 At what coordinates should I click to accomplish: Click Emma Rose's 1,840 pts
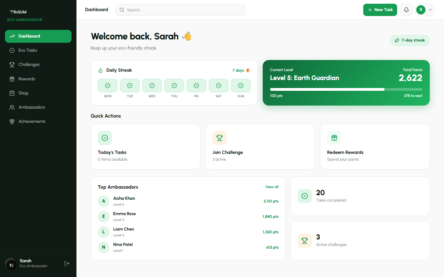[x=271, y=217]
